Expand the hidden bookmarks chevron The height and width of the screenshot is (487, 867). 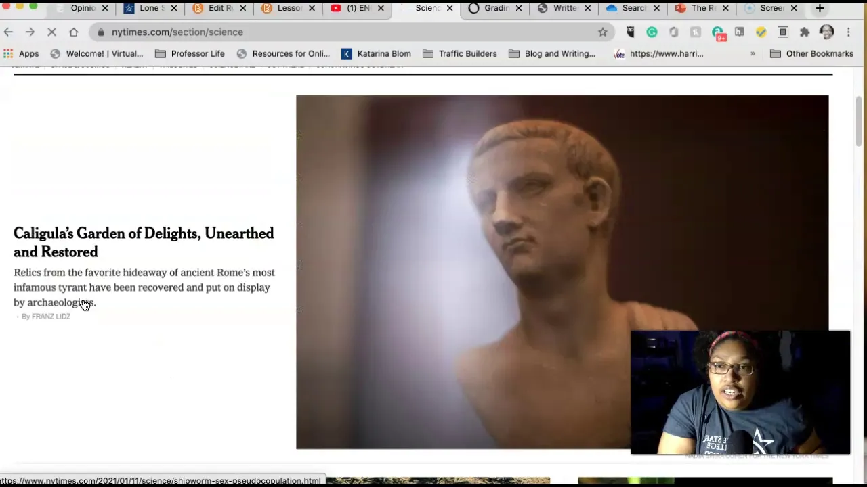(753, 53)
